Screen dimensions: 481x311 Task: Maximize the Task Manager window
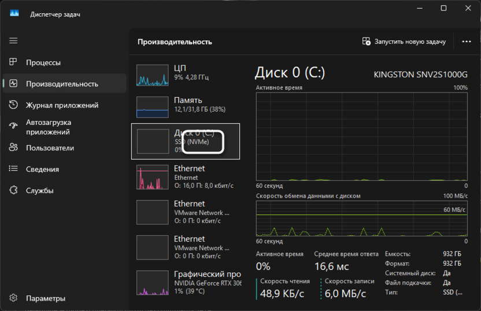[443, 8]
